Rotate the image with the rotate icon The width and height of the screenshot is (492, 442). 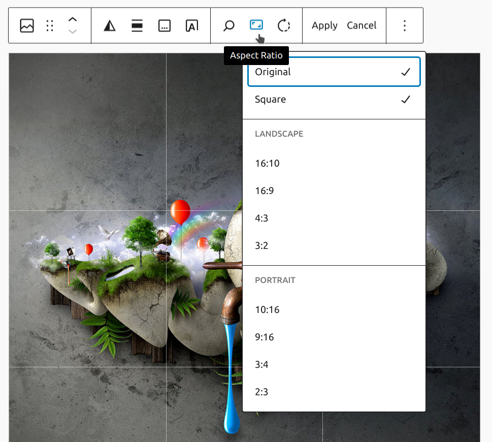pyautogui.click(x=284, y=25)
